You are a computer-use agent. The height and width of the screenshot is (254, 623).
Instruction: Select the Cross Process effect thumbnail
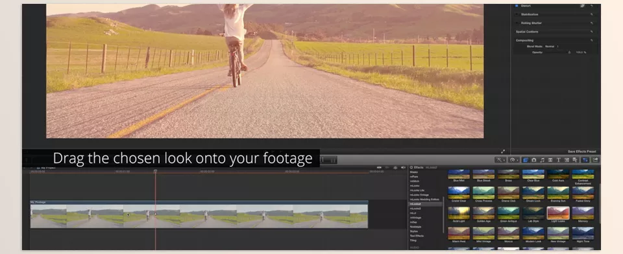click(483, 193)
